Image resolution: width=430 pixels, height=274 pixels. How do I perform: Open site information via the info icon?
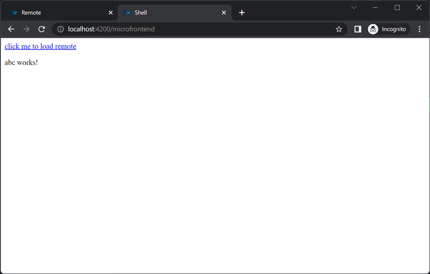60,29
